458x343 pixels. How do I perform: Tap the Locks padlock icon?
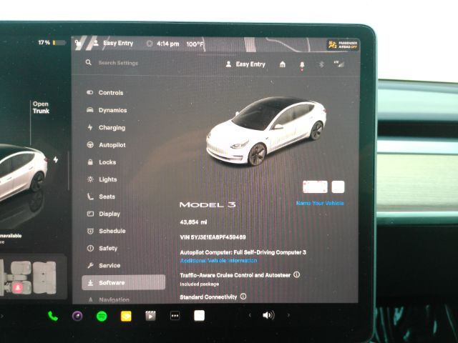(x=90, y=162)
